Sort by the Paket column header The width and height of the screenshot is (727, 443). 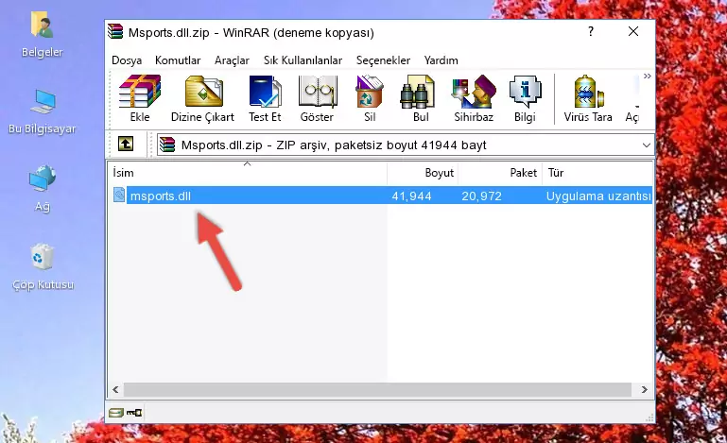coord(500,173)
